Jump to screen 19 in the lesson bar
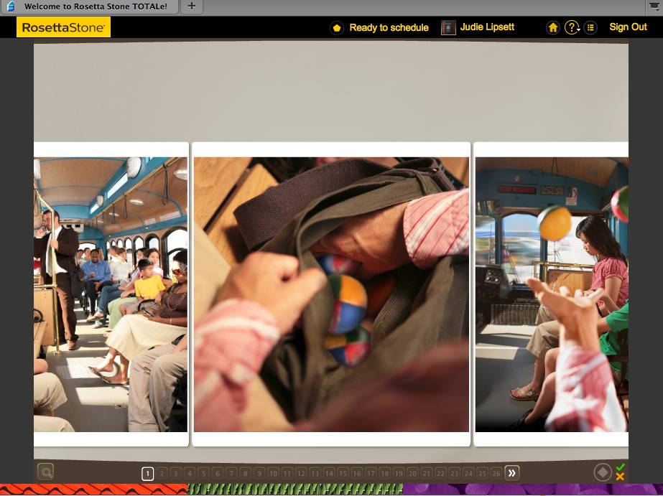Image resolution: width=663 pixels, height=496 pixels. (399, 474)
